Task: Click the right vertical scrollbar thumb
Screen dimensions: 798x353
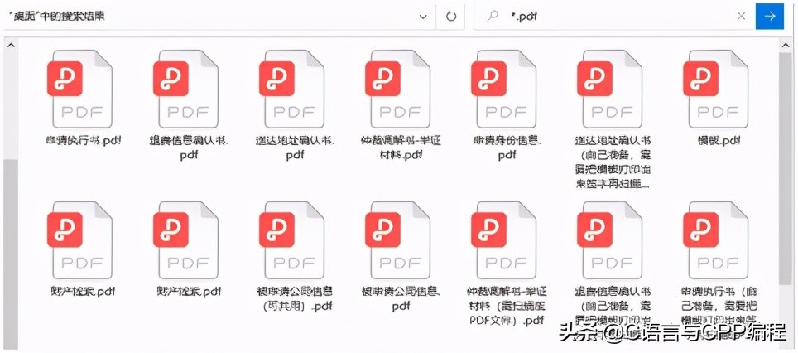Action: click(x=786, y=168)
